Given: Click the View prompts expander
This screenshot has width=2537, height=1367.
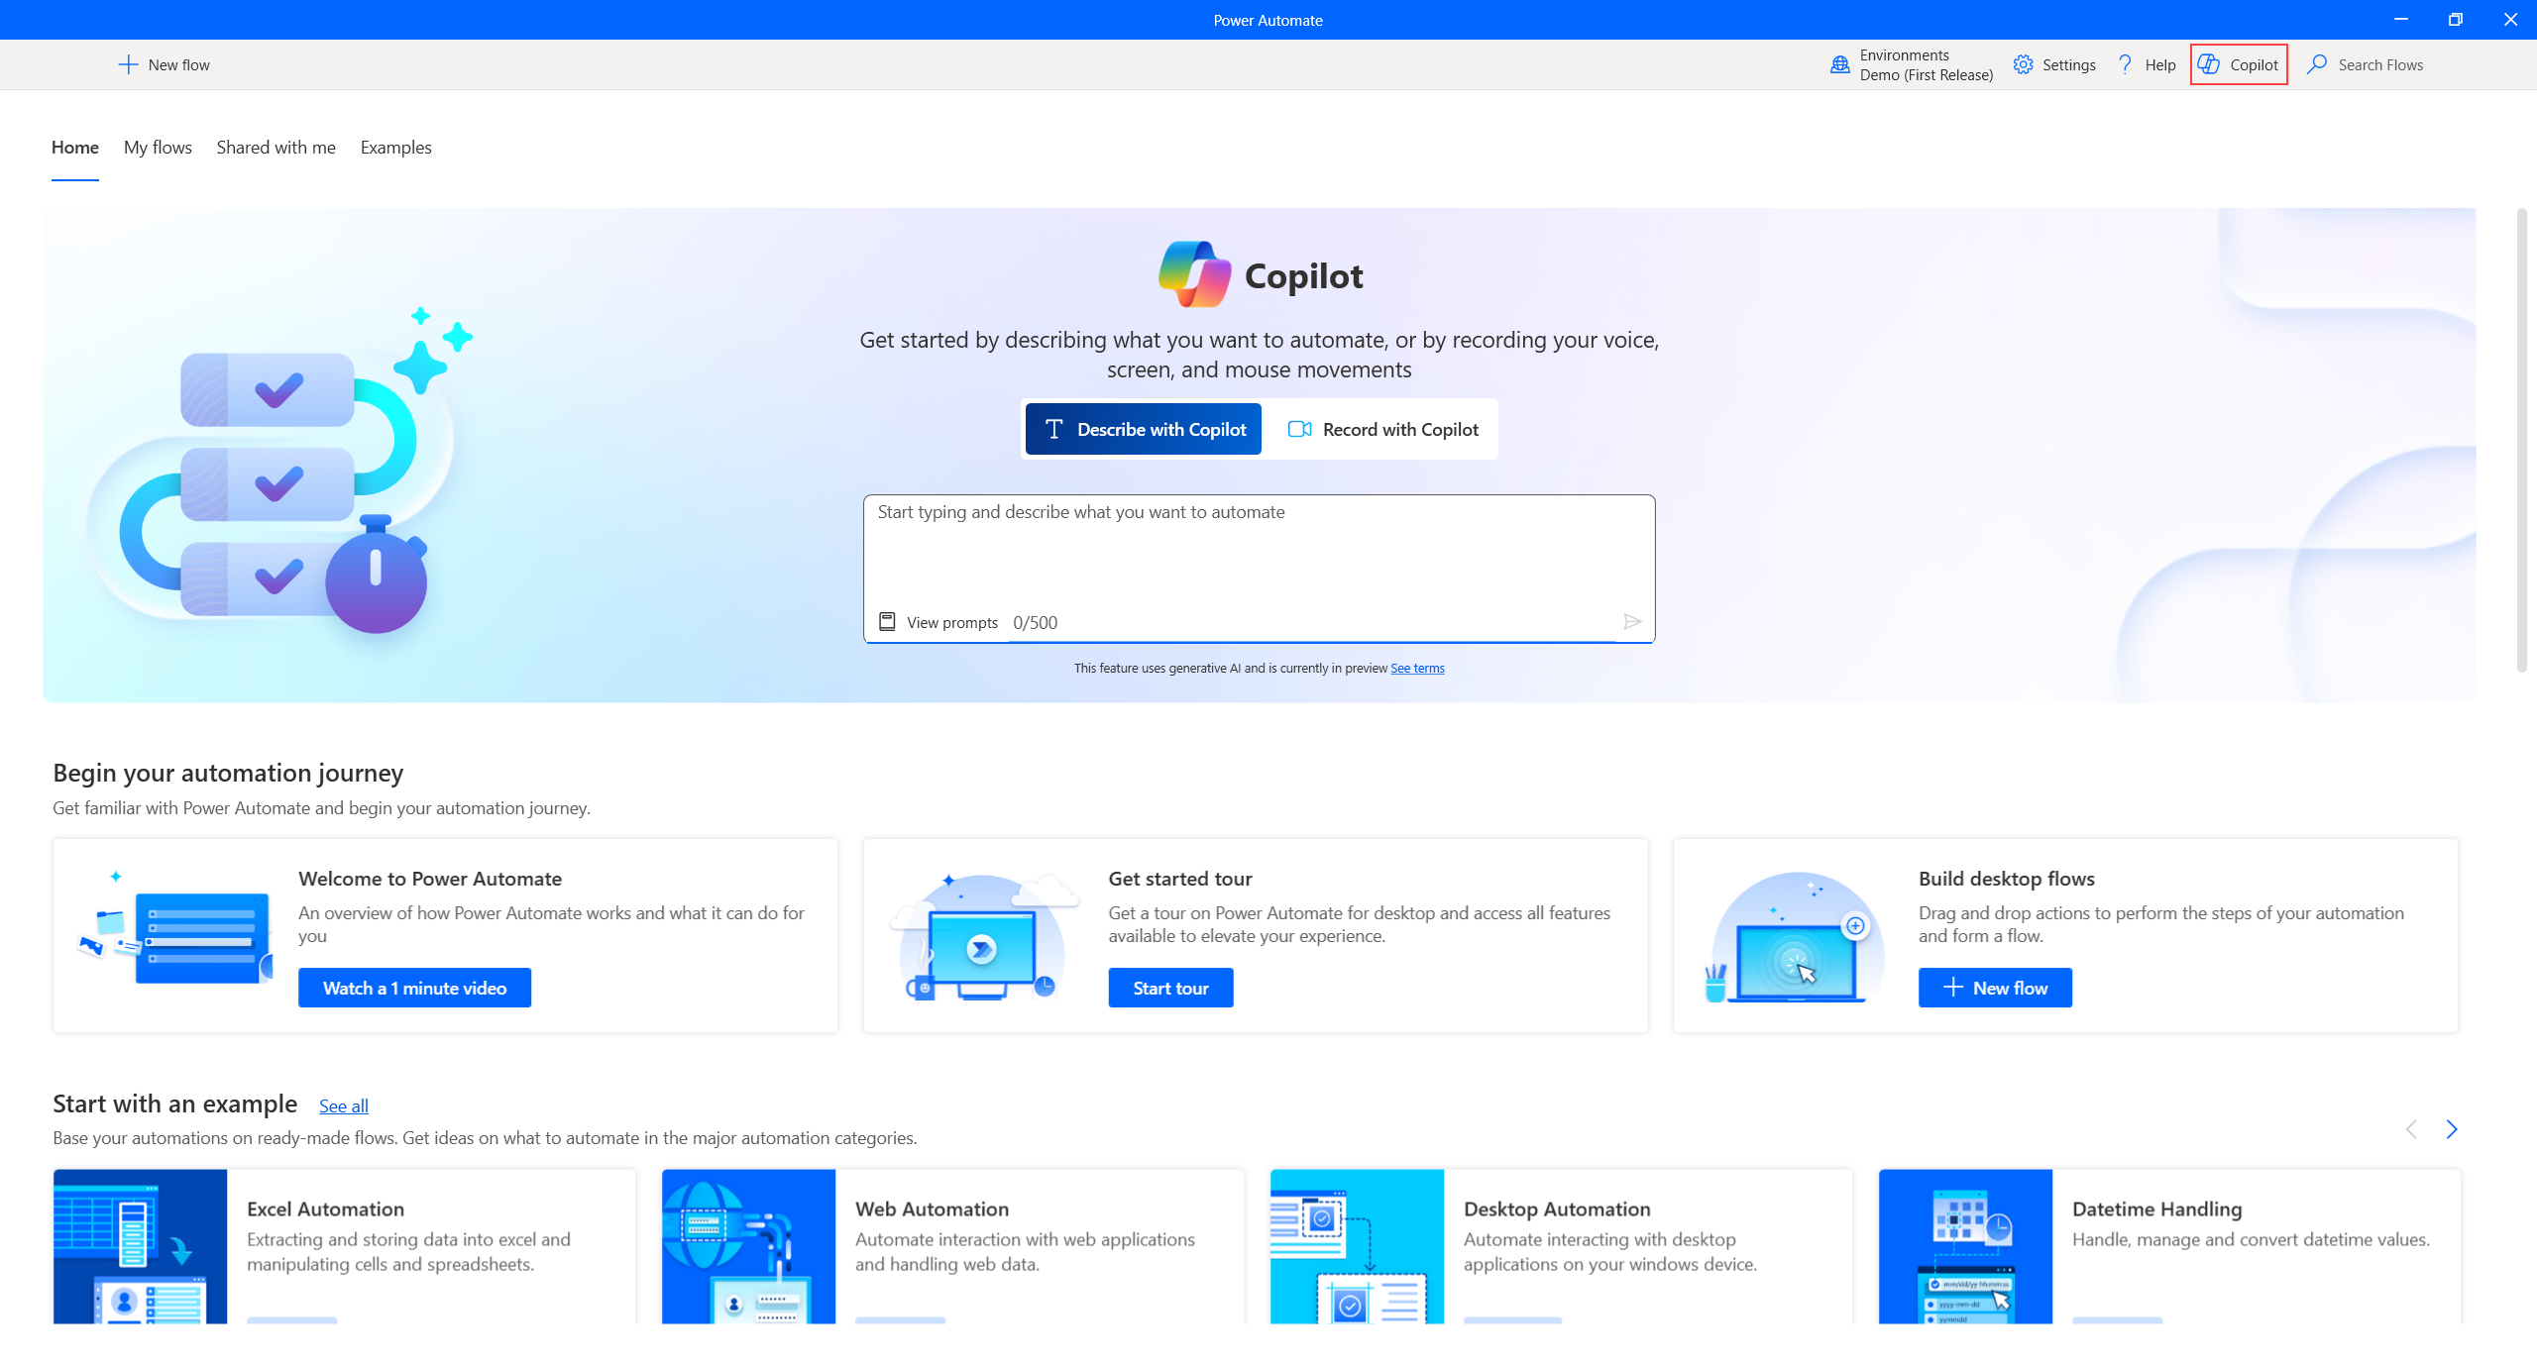Looking at the screenshot, I should [936, 621].
